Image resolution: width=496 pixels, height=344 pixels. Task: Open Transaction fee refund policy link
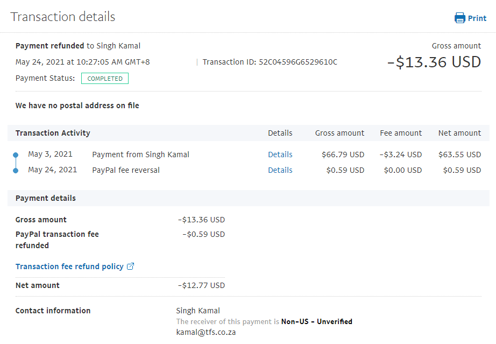tap(69, 266)
